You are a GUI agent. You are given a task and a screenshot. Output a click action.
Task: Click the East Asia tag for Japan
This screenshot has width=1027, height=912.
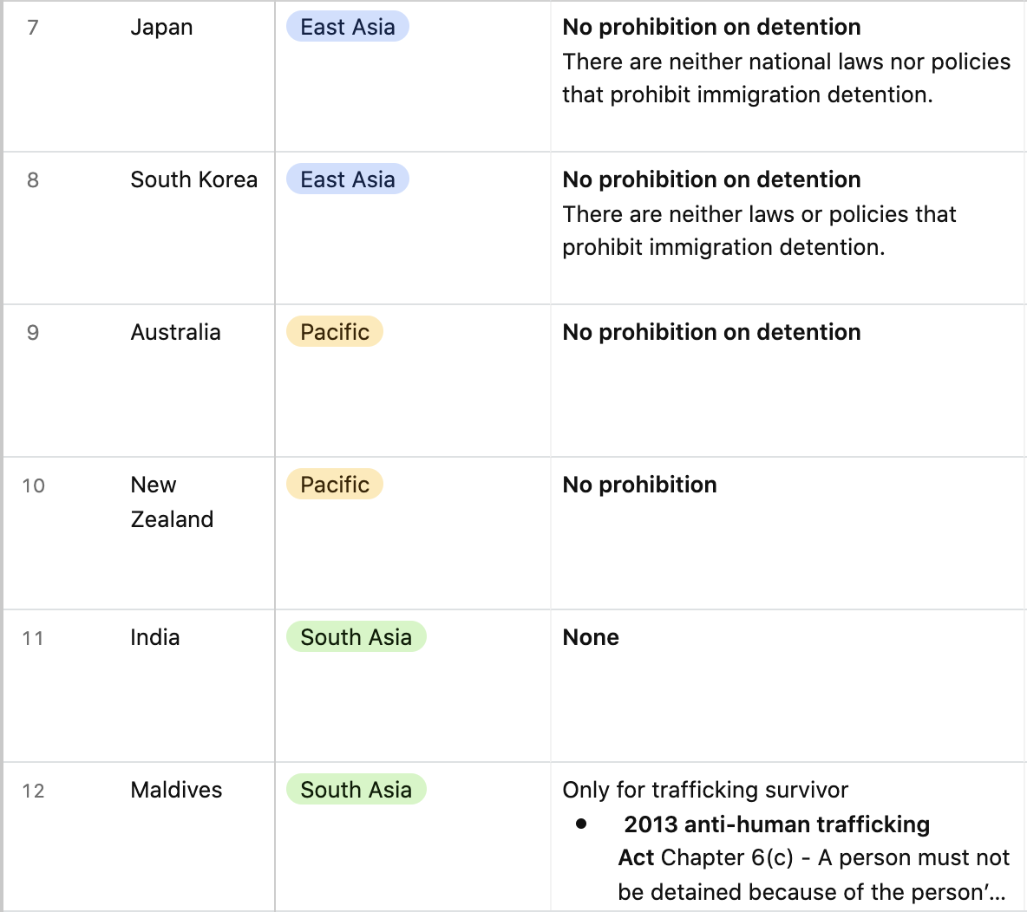(x=348, y=27)
